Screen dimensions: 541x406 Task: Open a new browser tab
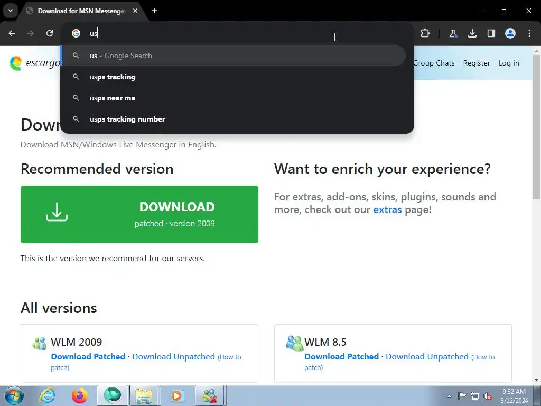(x=154, y=11)
